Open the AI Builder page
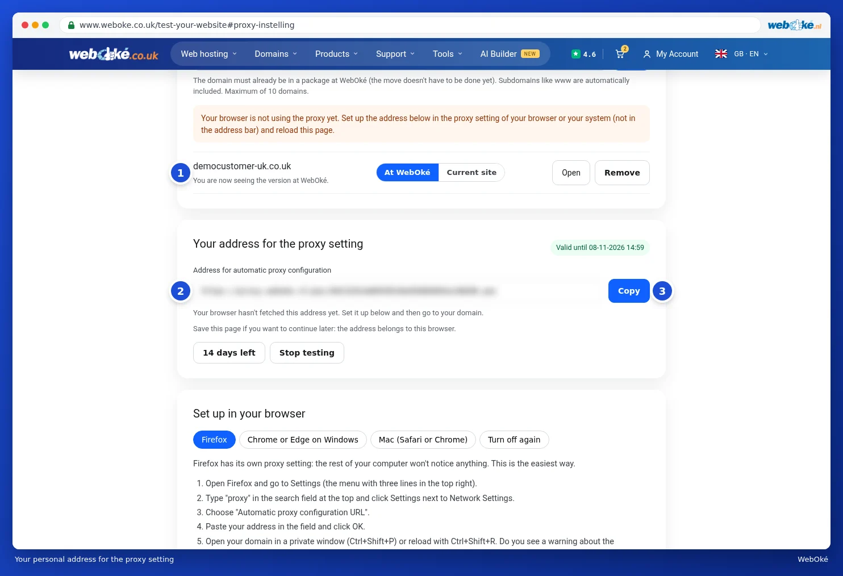 510,54
